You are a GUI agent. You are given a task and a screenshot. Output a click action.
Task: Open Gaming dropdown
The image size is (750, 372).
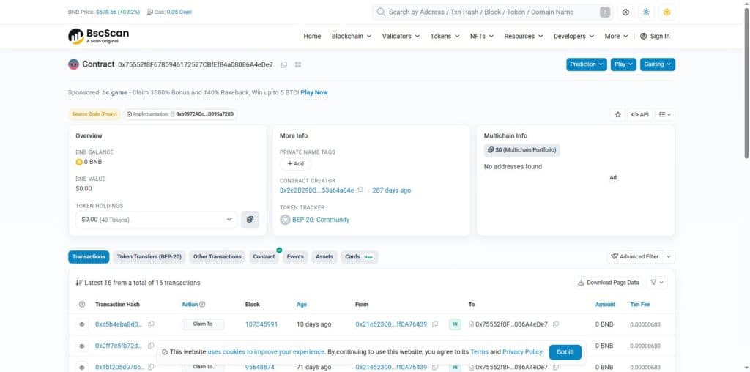658,64
